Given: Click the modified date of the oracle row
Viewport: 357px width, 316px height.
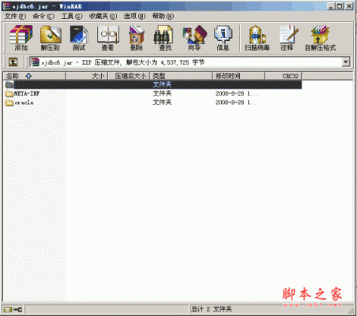Looking at the screenshot, I should (x=237, y=103).
